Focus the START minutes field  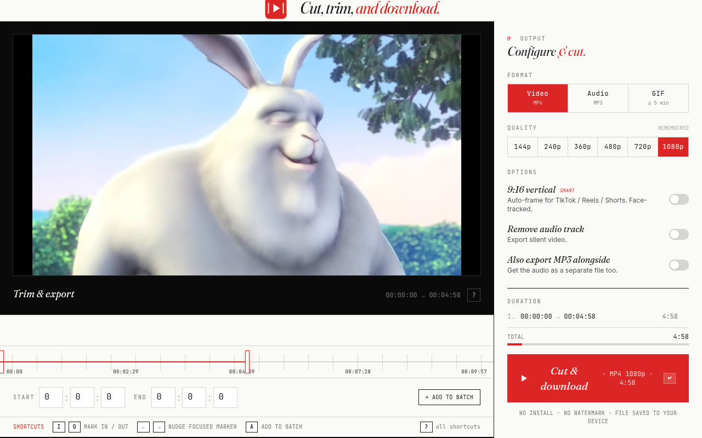(82, 397)
